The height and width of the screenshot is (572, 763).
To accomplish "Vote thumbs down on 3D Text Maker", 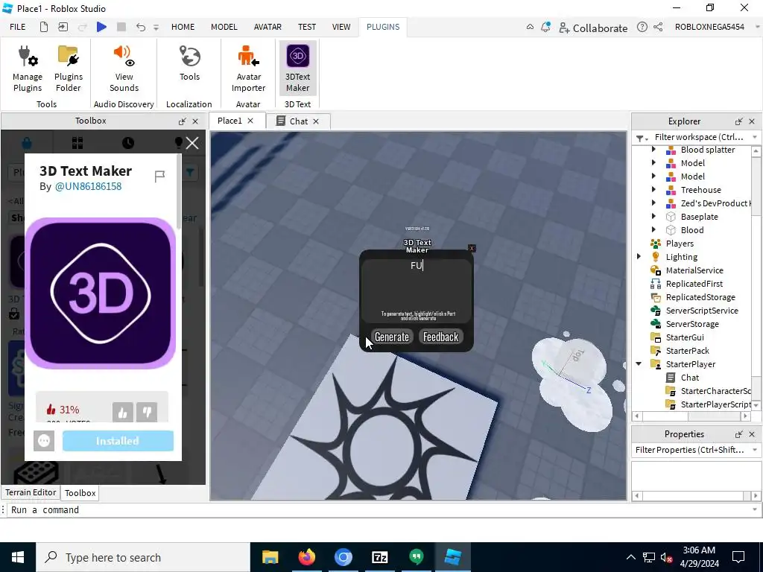I will (x=147, y=413).
